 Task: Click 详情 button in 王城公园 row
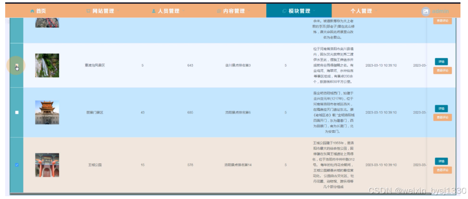[441, 161]
